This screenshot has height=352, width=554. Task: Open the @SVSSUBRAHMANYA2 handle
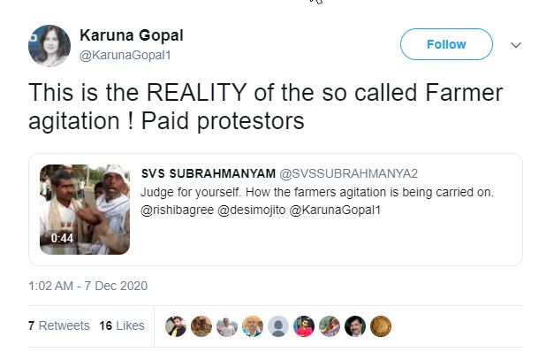348,173
